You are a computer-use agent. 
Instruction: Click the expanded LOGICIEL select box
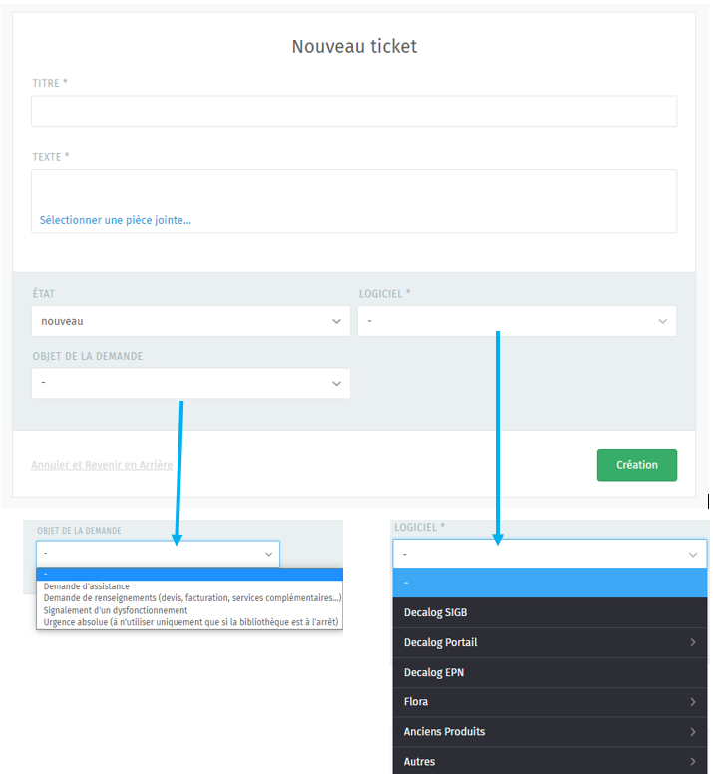point(549,554)
